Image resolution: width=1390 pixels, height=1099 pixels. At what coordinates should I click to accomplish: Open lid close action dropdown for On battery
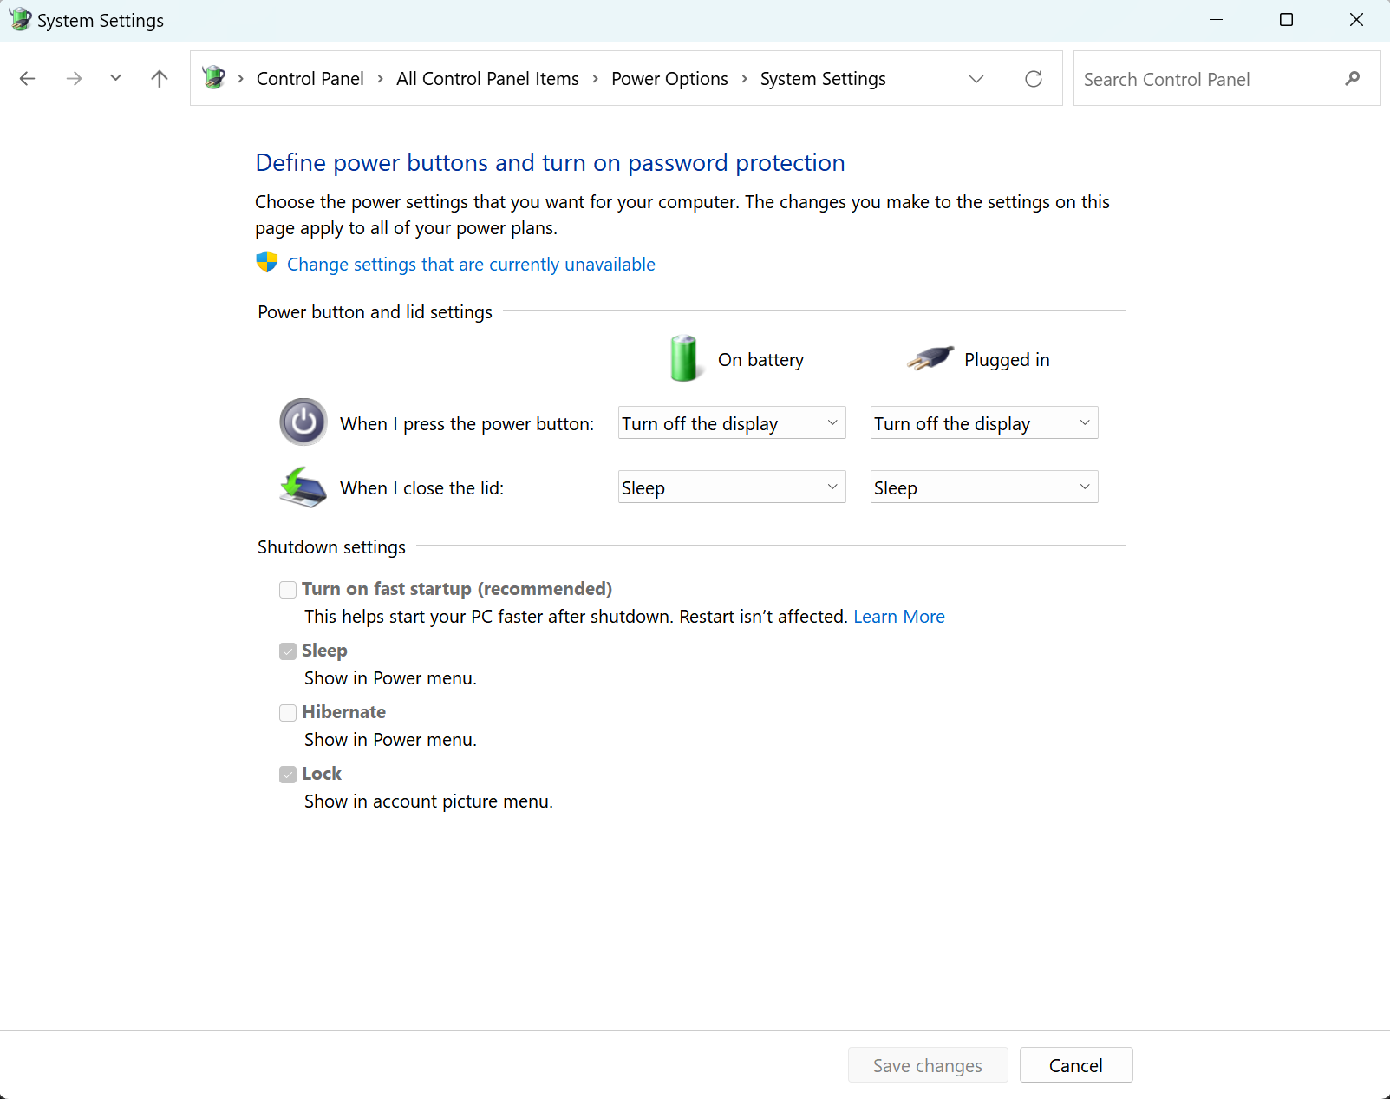pyautogui.click(x=732, y=487)
